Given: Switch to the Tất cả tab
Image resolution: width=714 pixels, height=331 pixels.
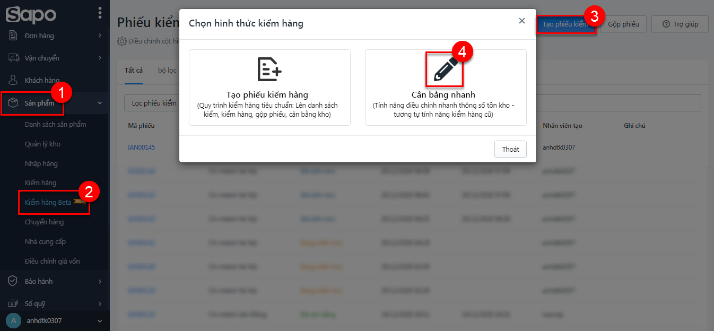Looking at the screenshot, I should (x=134, y=70).
